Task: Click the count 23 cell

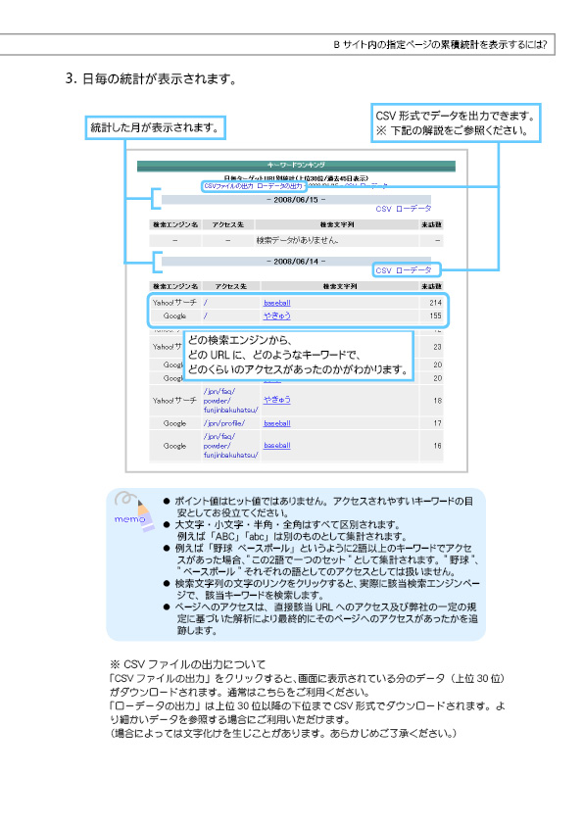Action: coord(437,347)
